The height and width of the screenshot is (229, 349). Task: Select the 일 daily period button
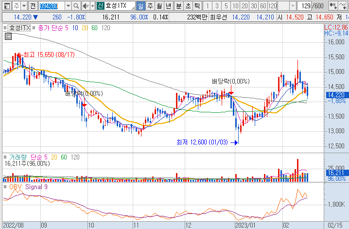[140, 6]
